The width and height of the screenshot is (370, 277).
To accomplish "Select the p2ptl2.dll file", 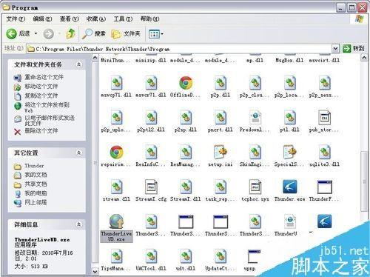I will coord(151,121).
